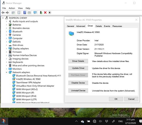Open the Action menu
The width and height of the screenshot is (142, 125).
[x=12, y=8]
